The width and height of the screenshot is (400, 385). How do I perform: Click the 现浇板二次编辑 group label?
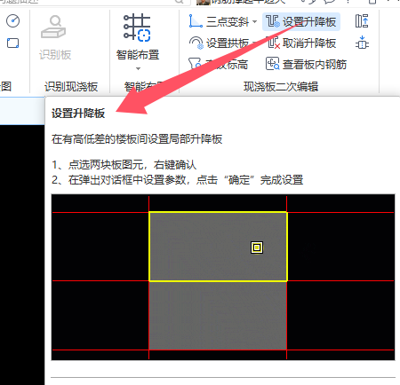click(x=281, y=87)
